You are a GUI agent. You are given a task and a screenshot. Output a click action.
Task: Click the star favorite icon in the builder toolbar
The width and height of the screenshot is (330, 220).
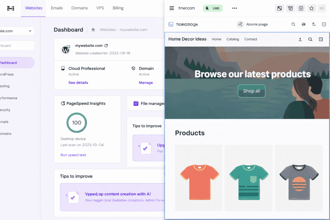pyautogui.click(x=311, y=8)
